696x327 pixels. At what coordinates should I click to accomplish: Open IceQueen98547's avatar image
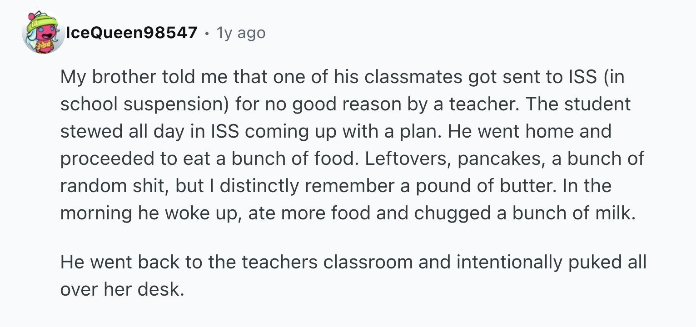pos(42,34)
